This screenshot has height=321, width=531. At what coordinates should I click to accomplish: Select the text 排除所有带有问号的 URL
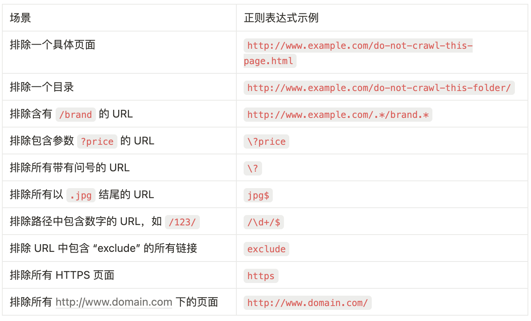point(70,168)
